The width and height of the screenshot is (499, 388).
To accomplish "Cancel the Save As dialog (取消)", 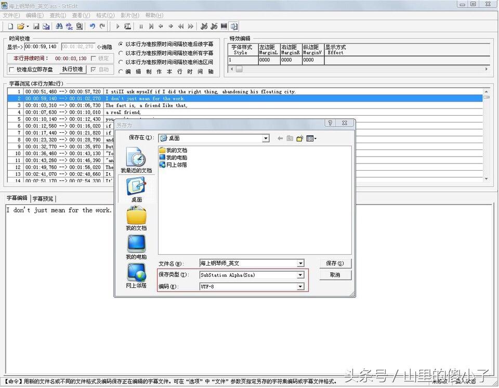I will coord(335,275).
